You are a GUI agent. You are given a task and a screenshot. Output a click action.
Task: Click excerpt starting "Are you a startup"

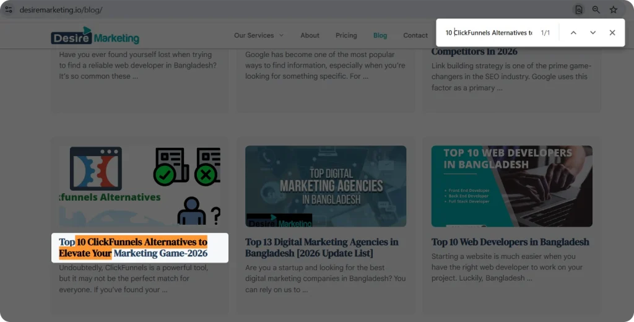pyautogui.click(x=326, y=279)
